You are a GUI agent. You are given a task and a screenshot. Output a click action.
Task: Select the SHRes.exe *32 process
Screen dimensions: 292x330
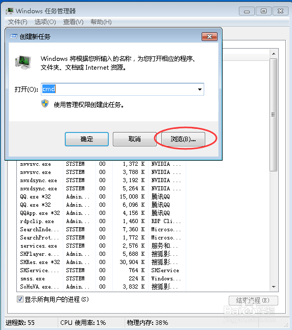point(101,262)
